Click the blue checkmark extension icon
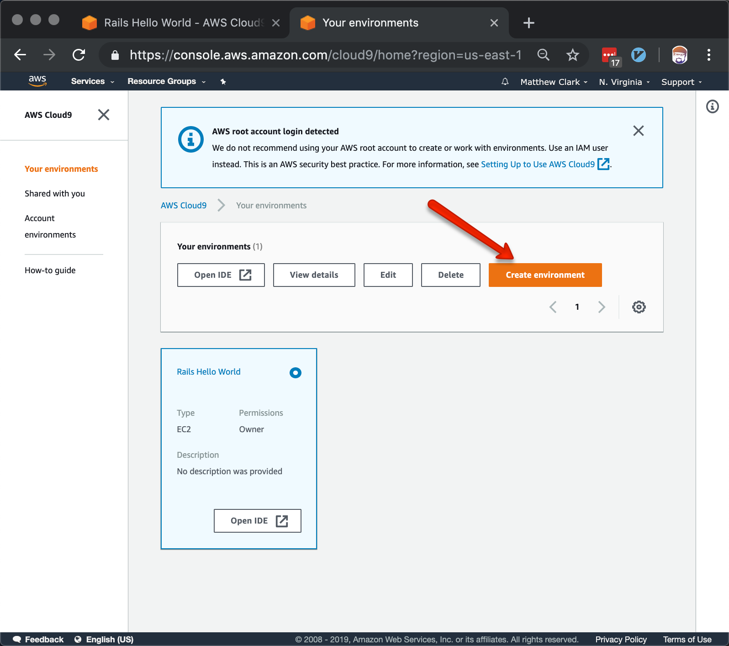Image resolution: width=729 pixels, height=646 pixels. (x=638, y=55)
